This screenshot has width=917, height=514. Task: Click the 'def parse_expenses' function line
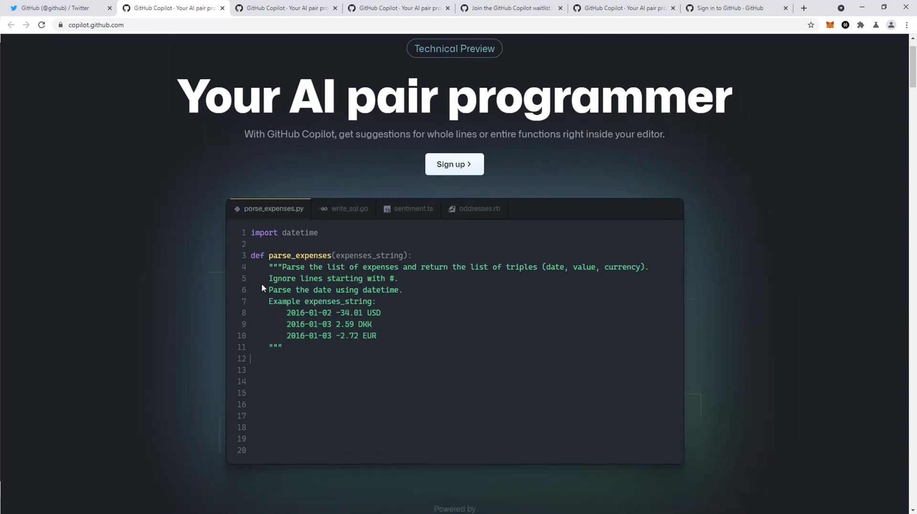pos(331,256)
